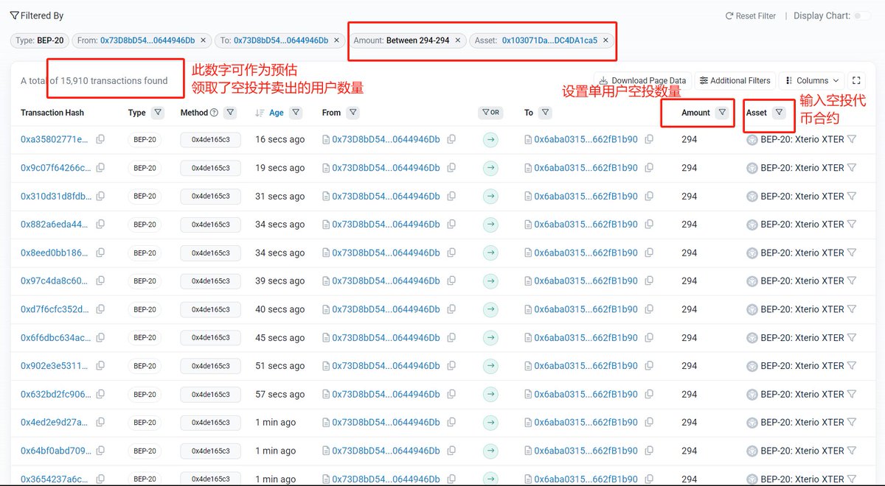Toggle fullscreen table view icon

coord(856,80)
